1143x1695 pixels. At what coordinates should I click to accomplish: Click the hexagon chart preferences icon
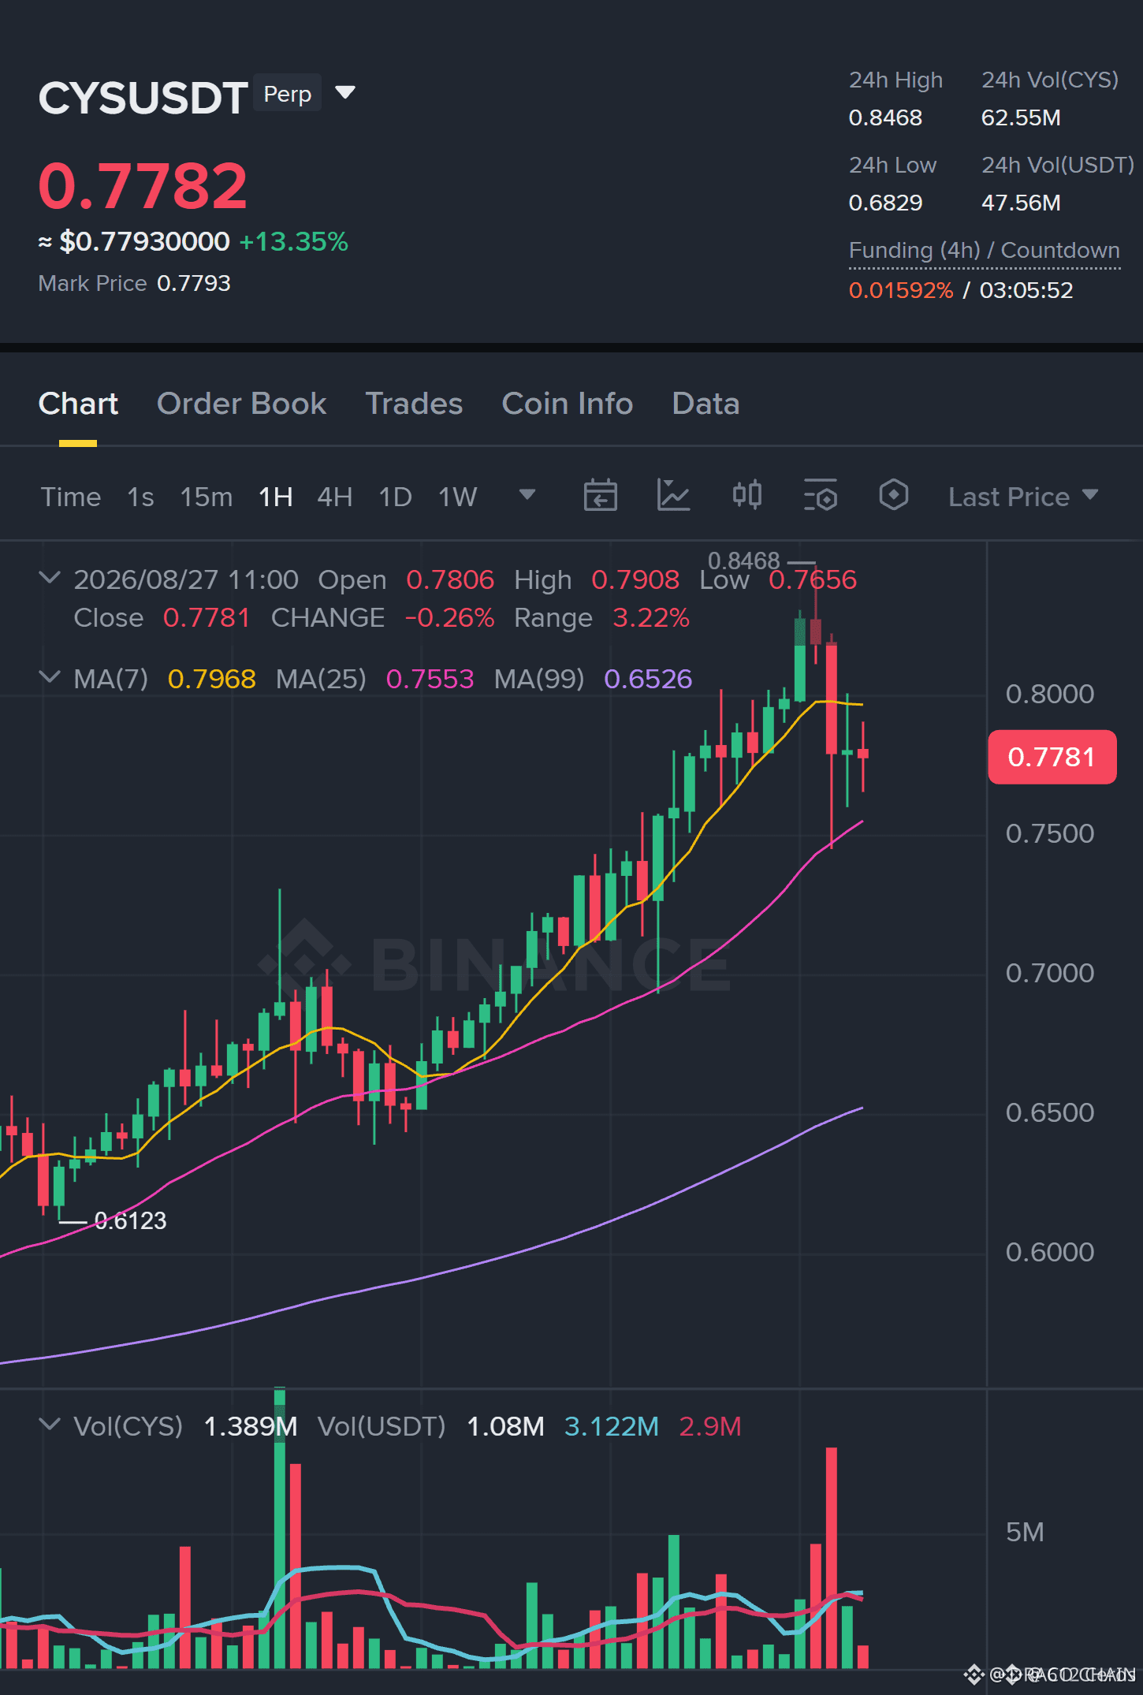[x=894, y=496]
